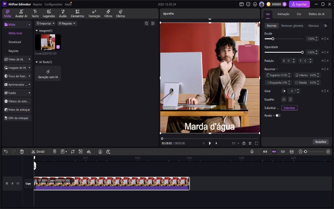Open the download center icon in title bar
Viewport: 334px width, 209px height.
[x=255, y=4]
